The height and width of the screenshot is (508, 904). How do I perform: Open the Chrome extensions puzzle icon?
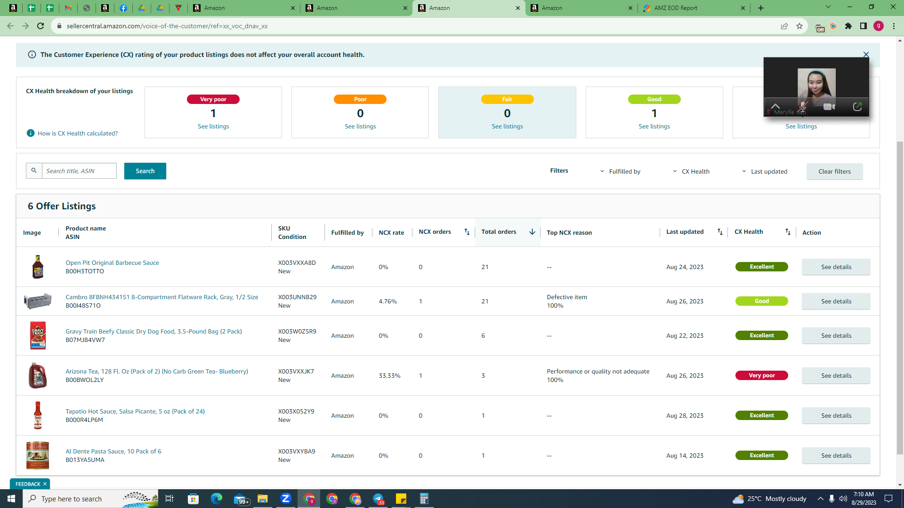[848, 26]
